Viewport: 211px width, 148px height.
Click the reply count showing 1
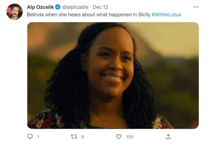coord(38,137)
